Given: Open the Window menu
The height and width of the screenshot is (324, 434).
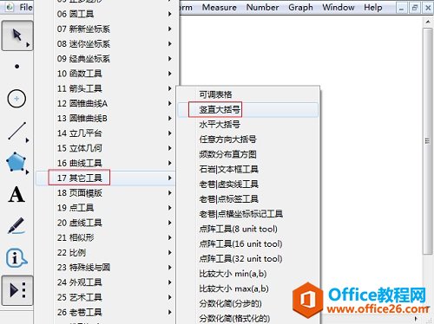Looking at the screenshot, I should coord(339,7).
